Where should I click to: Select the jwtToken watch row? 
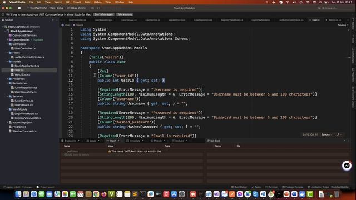(x=132, y=151)
